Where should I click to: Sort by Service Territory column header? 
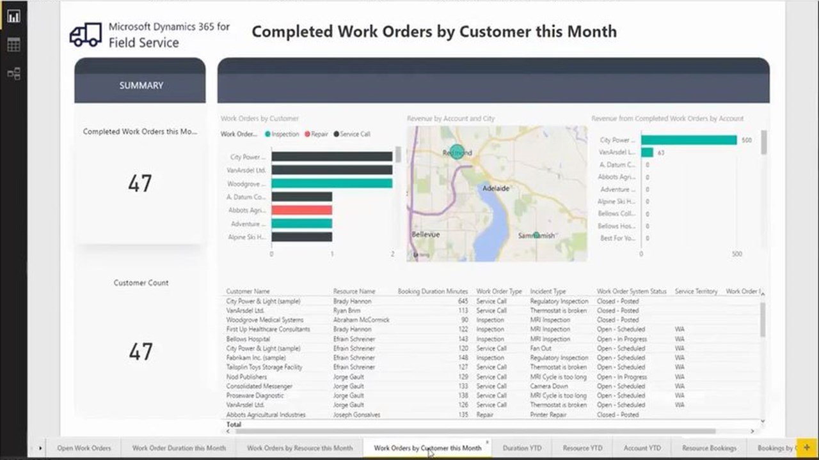tap(696, 291)
